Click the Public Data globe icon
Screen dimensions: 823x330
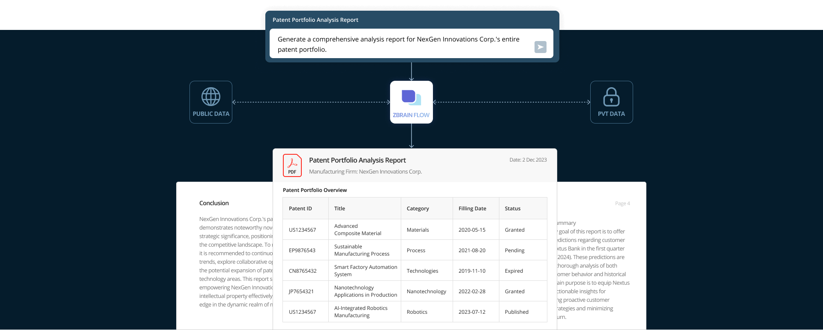pos(211,97)
